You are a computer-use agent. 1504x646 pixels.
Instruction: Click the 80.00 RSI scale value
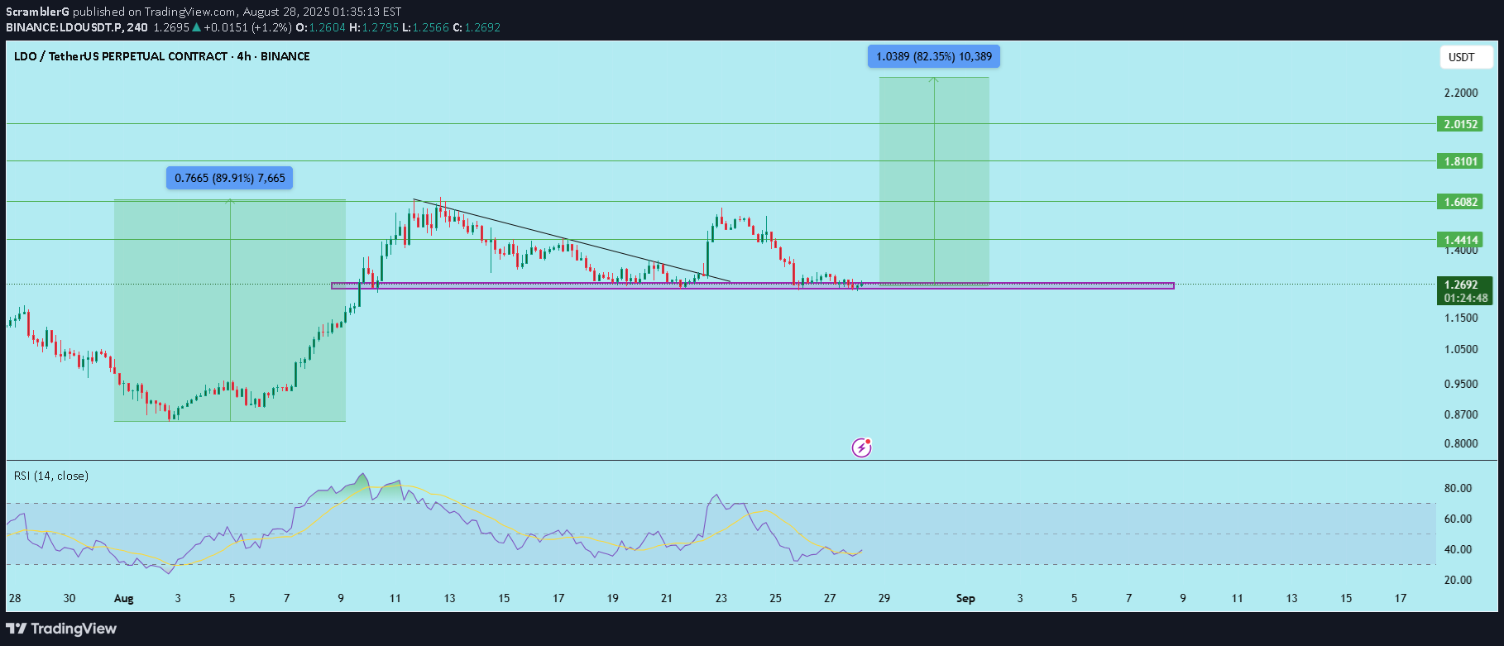click(x=1458, y=488)
